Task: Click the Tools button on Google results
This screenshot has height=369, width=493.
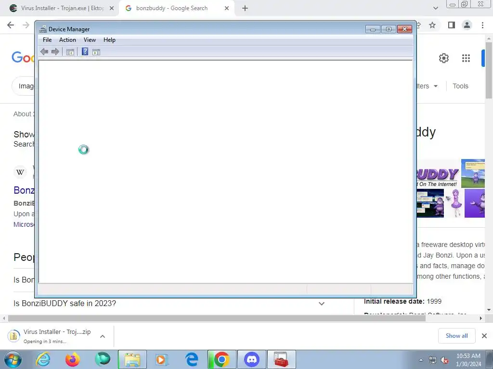Action: pos(460,86)
